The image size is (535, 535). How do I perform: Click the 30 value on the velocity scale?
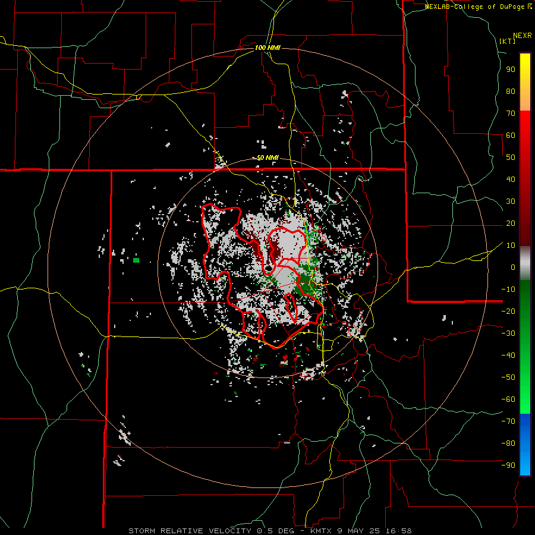tap(511, 202)
